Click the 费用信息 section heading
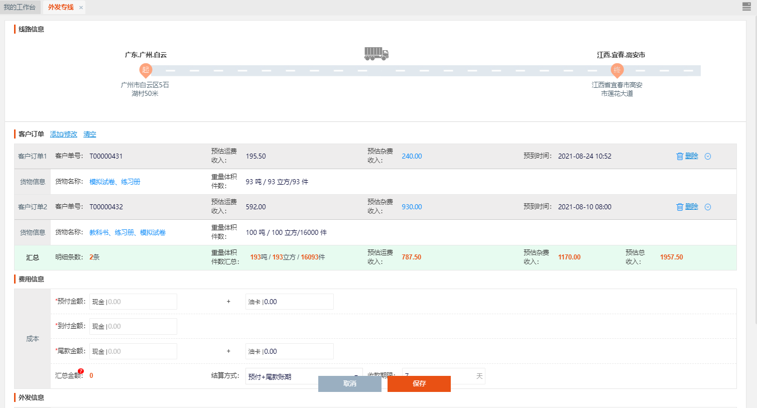 [31, 279]
